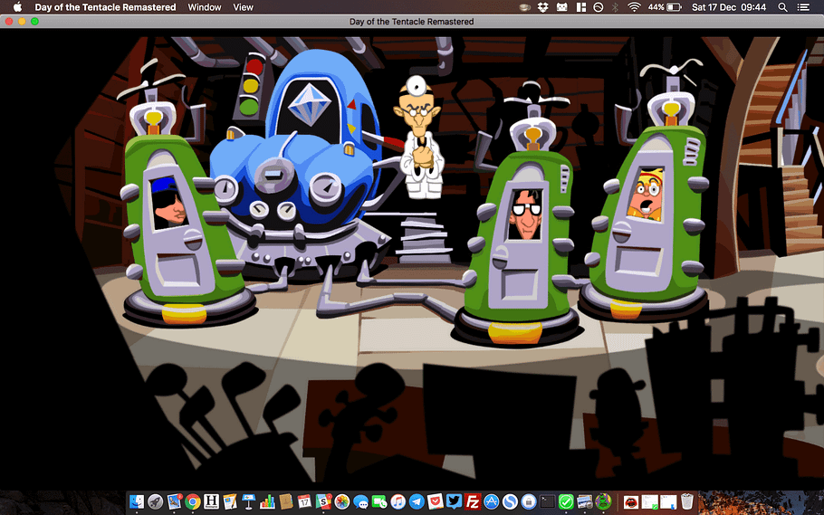Click the stack of papers below Dr. Fred
The image size is (824, 515).
click(x=424, y=237)
